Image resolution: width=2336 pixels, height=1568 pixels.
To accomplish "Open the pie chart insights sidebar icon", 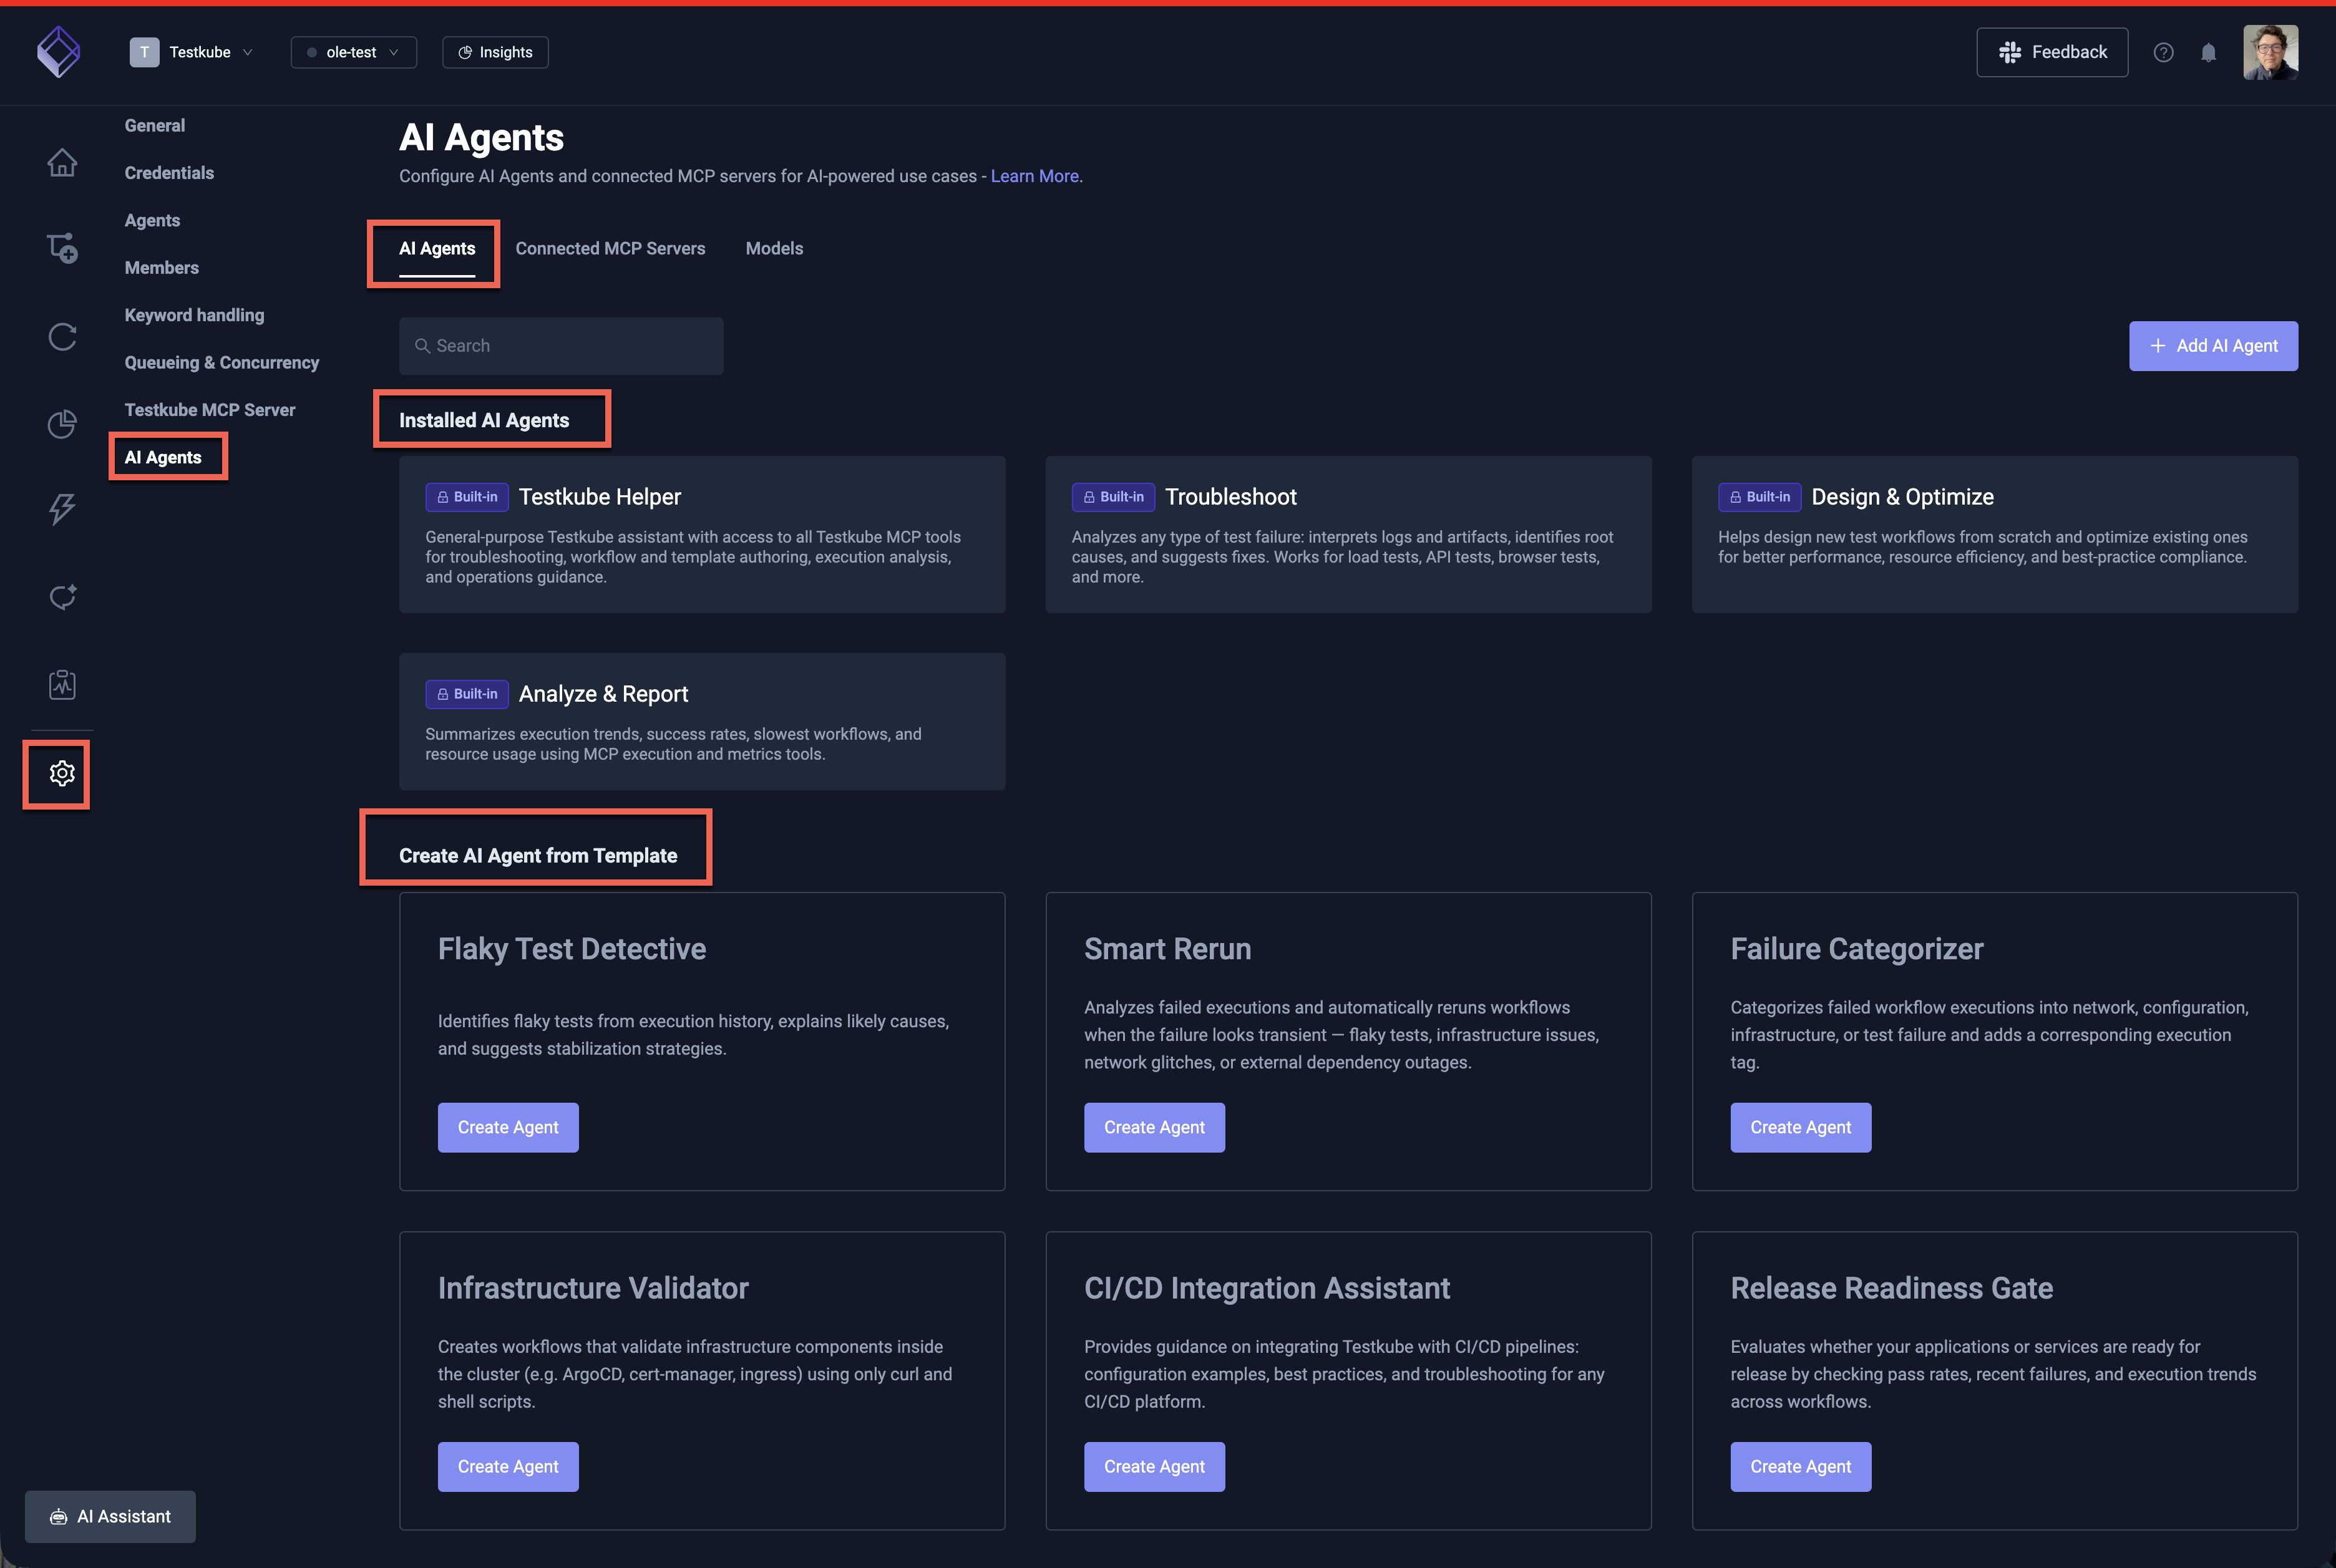I will pyautogui.click(x=62, y=424).
